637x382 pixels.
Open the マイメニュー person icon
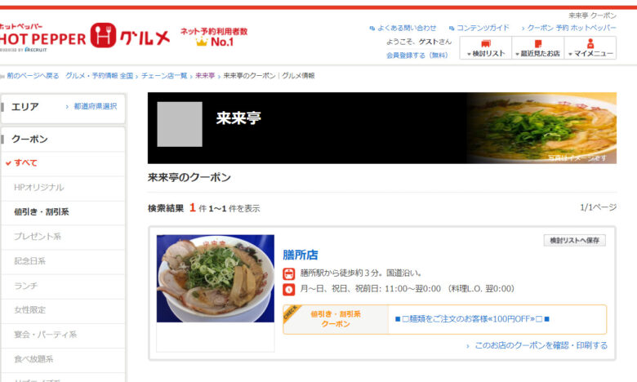pos(590,48)
